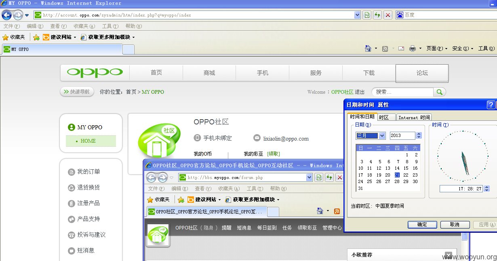This screenshot has height=261, width=497.
Task: Click home icon in forum window command bar
Action: 320,211
